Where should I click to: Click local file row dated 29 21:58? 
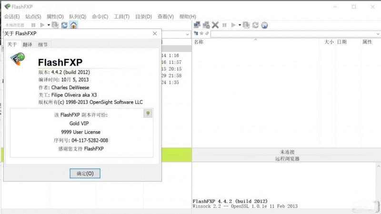coord(171,76)
